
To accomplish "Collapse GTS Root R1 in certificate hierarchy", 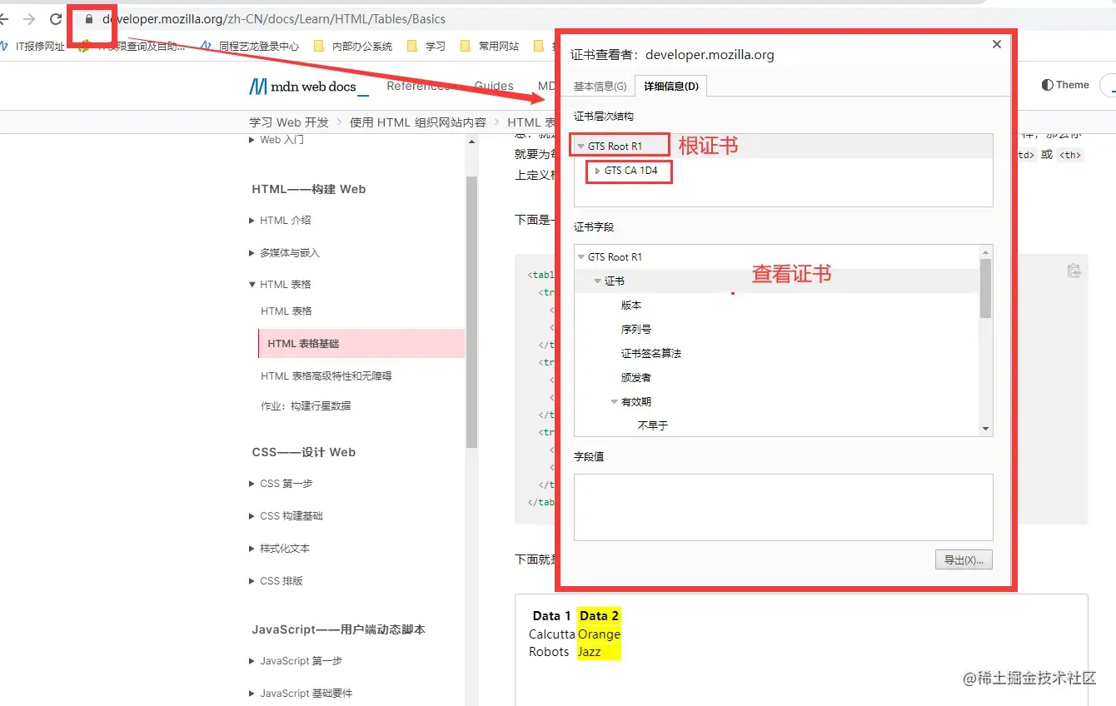I will tap(581, 147).
